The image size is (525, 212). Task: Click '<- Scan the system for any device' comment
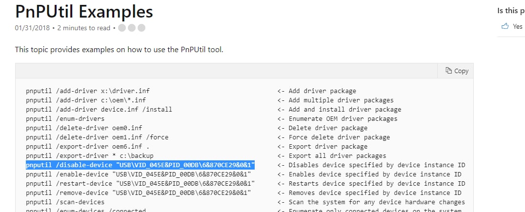(x=371, y=202)
